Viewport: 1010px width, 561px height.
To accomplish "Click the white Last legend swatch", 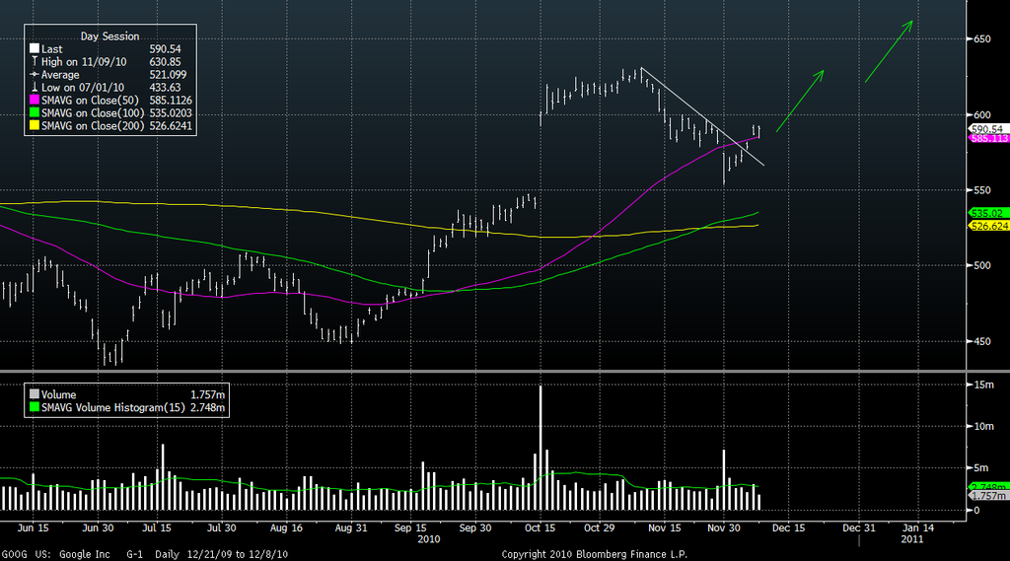I will pos(35,48).
